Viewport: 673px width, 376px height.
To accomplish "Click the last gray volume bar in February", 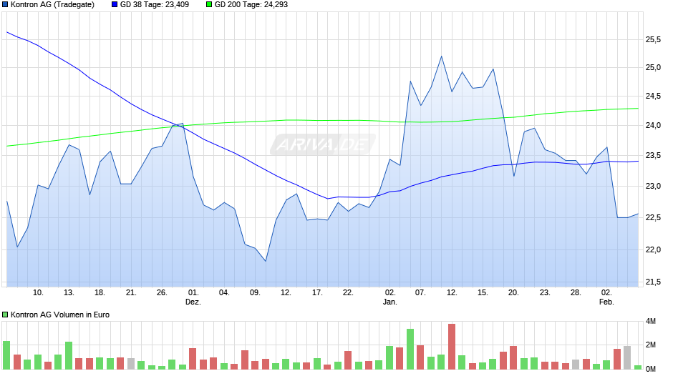I will coord(627,357).
